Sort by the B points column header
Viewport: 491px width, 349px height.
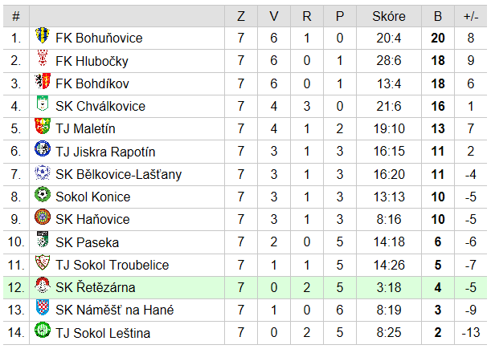438,16
